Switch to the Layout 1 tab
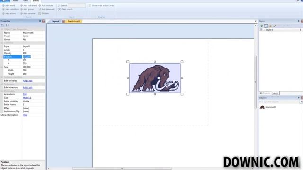303x170 pixels. pyautogui.click(x=56, y=21)
